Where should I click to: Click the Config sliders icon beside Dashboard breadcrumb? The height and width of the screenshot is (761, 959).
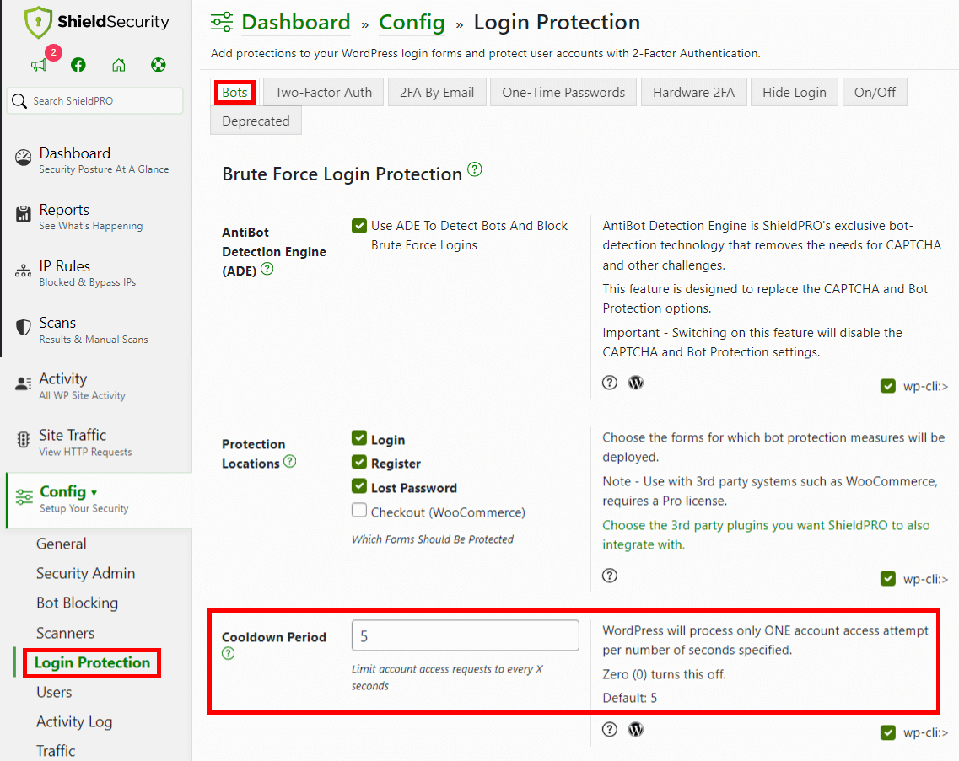click(221, 23)
